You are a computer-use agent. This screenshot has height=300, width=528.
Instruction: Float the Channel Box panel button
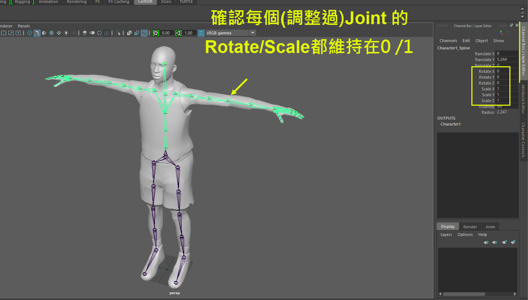pyautogui.click(x=512, y=26)
